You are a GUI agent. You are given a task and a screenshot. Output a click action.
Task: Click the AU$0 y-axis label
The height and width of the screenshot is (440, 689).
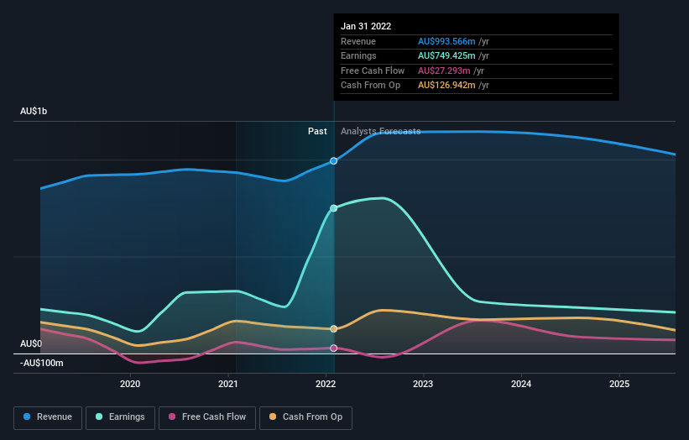(31, 343)
